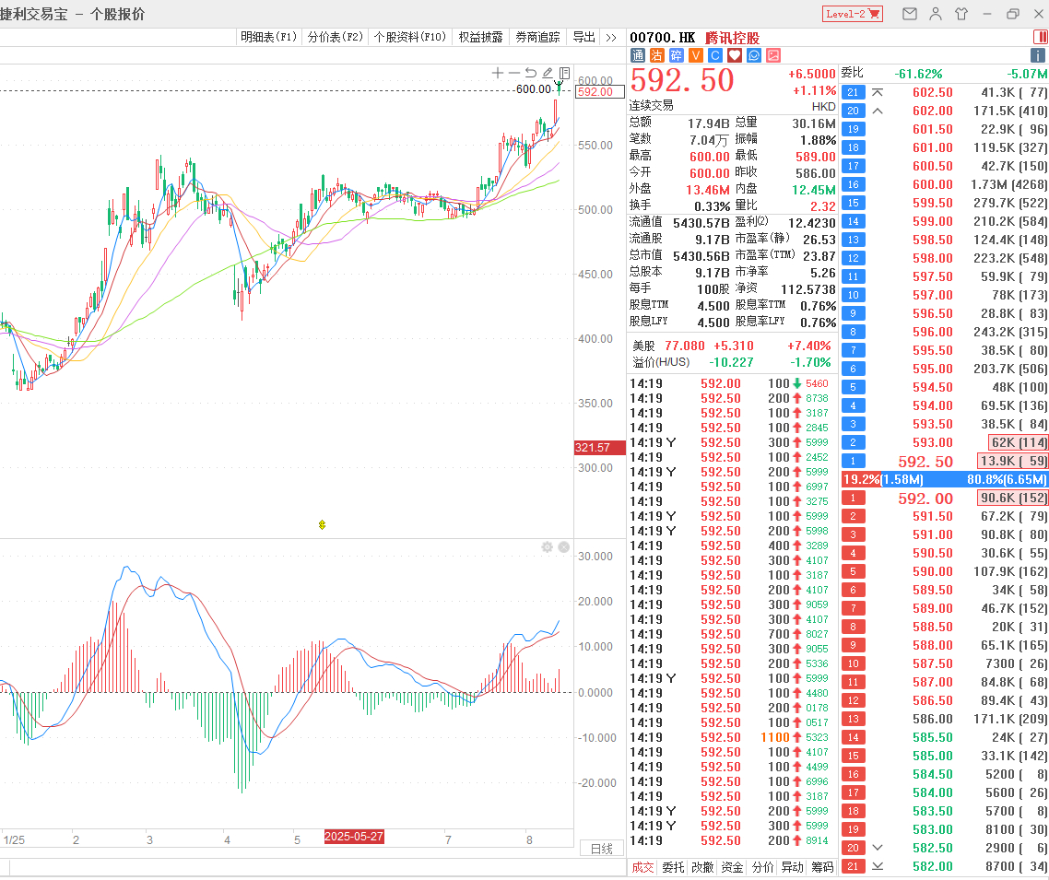Image resolution: width=1049 pixels, height=880 pixels.
Task: Select the 异动 bottom tab
Action: click(792, 867)
